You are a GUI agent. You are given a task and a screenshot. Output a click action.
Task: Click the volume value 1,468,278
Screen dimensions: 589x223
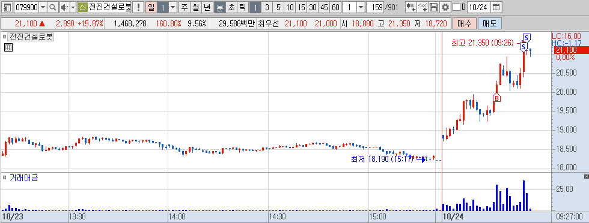coord(130,23)
